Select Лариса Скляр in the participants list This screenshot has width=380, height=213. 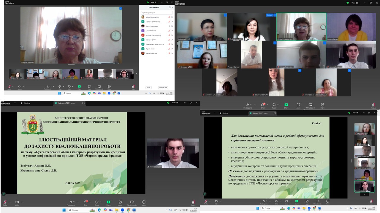[157, 49]
